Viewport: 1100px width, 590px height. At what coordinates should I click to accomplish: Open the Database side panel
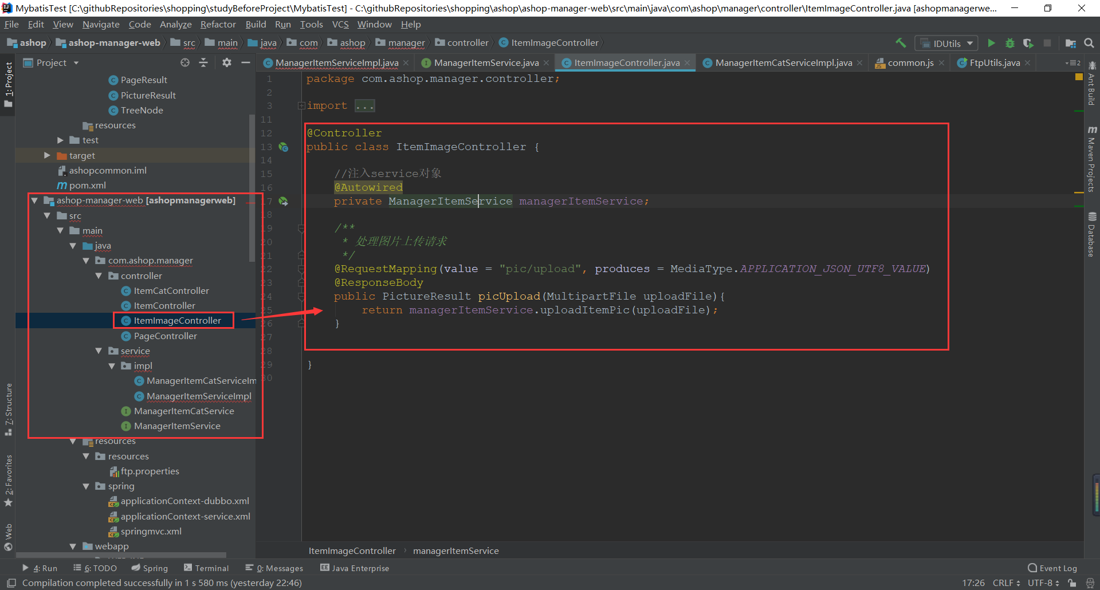tap(1092, 235)
